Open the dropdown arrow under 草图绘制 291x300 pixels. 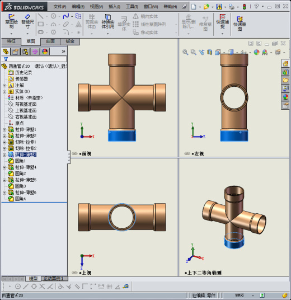[x=12, y=34]
